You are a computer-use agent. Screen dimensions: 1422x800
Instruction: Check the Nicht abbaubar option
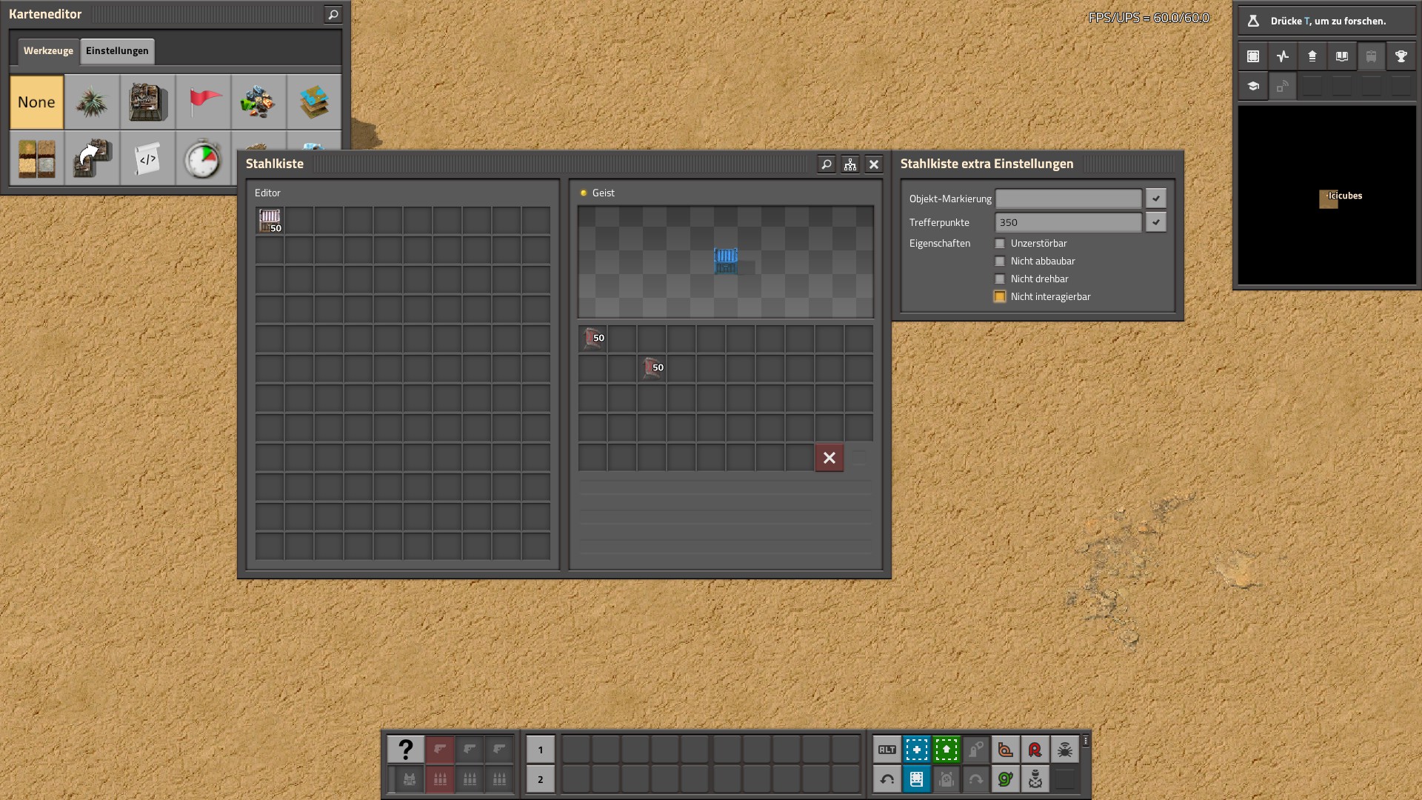tap(1000, 261)
